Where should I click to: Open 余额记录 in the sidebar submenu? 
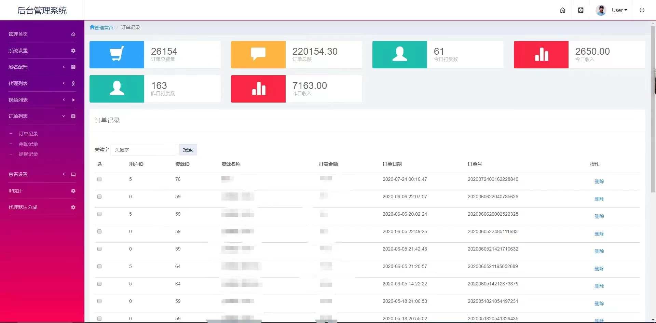tap(28, 144)
